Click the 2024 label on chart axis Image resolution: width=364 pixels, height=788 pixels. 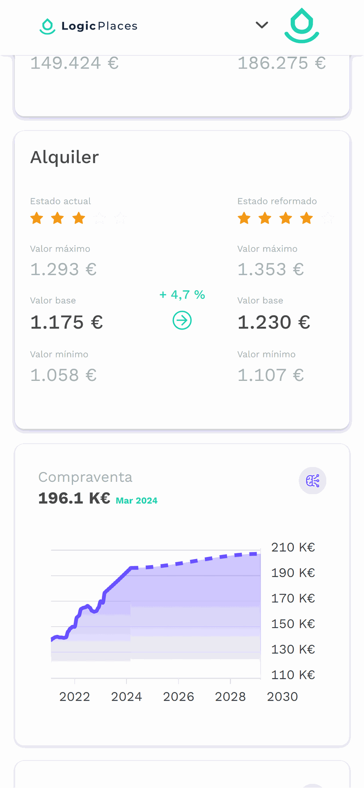click(x=126, y=696)
